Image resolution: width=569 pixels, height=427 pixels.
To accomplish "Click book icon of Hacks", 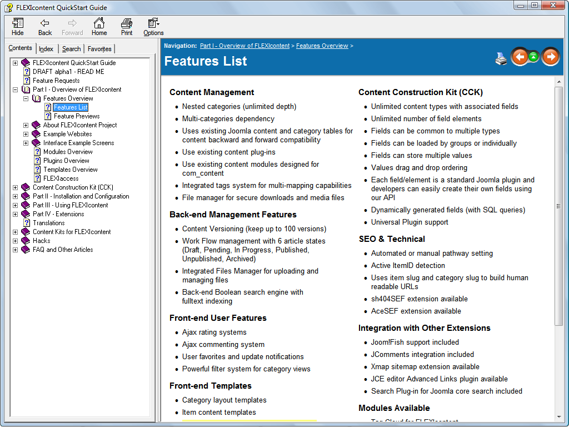I will pyautogui.click(x=26, y=241).
